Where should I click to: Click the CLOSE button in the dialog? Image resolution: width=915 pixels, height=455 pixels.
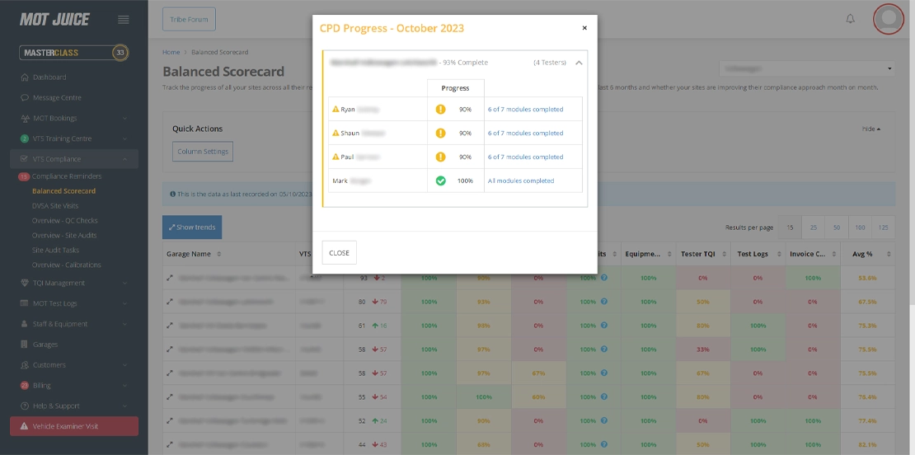tap(339, 252)
